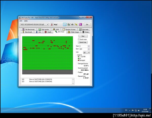Save screenshot camera icon
Viewport: 152px width, 118px height.
72,25
